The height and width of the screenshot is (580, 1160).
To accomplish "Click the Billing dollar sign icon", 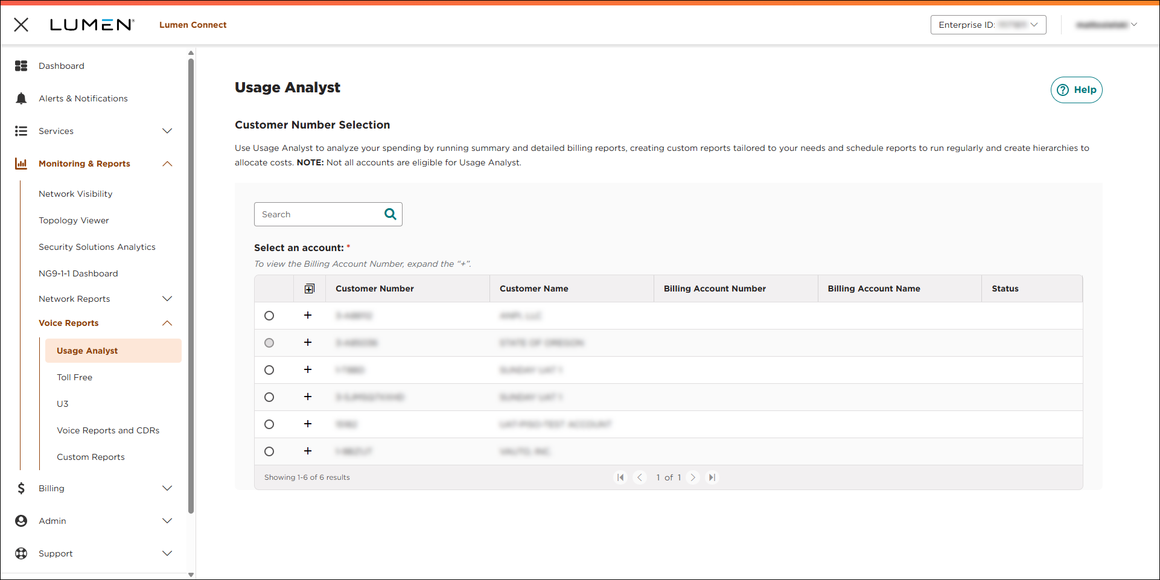I will click(x=21, y=488).
